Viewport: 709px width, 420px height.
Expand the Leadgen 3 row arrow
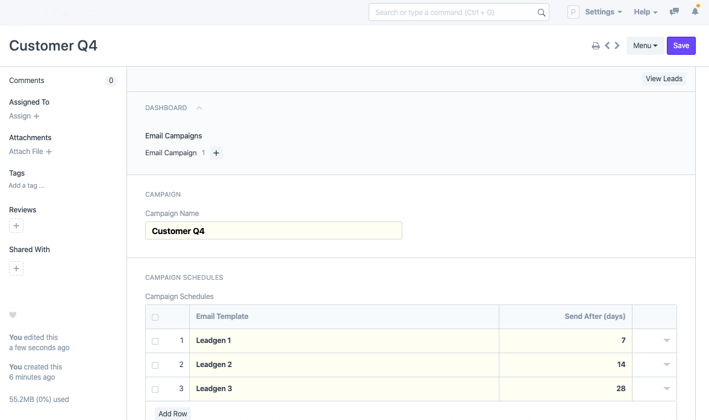point(666,389)
